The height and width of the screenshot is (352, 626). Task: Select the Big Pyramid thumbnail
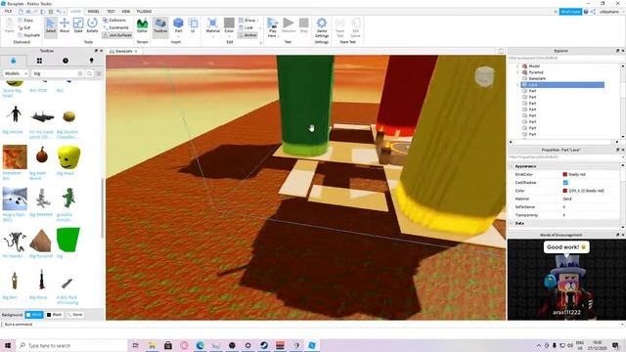[41, 240]
